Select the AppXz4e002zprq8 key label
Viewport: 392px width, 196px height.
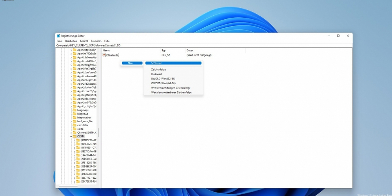pyautogui.click(x=87, y=84)
